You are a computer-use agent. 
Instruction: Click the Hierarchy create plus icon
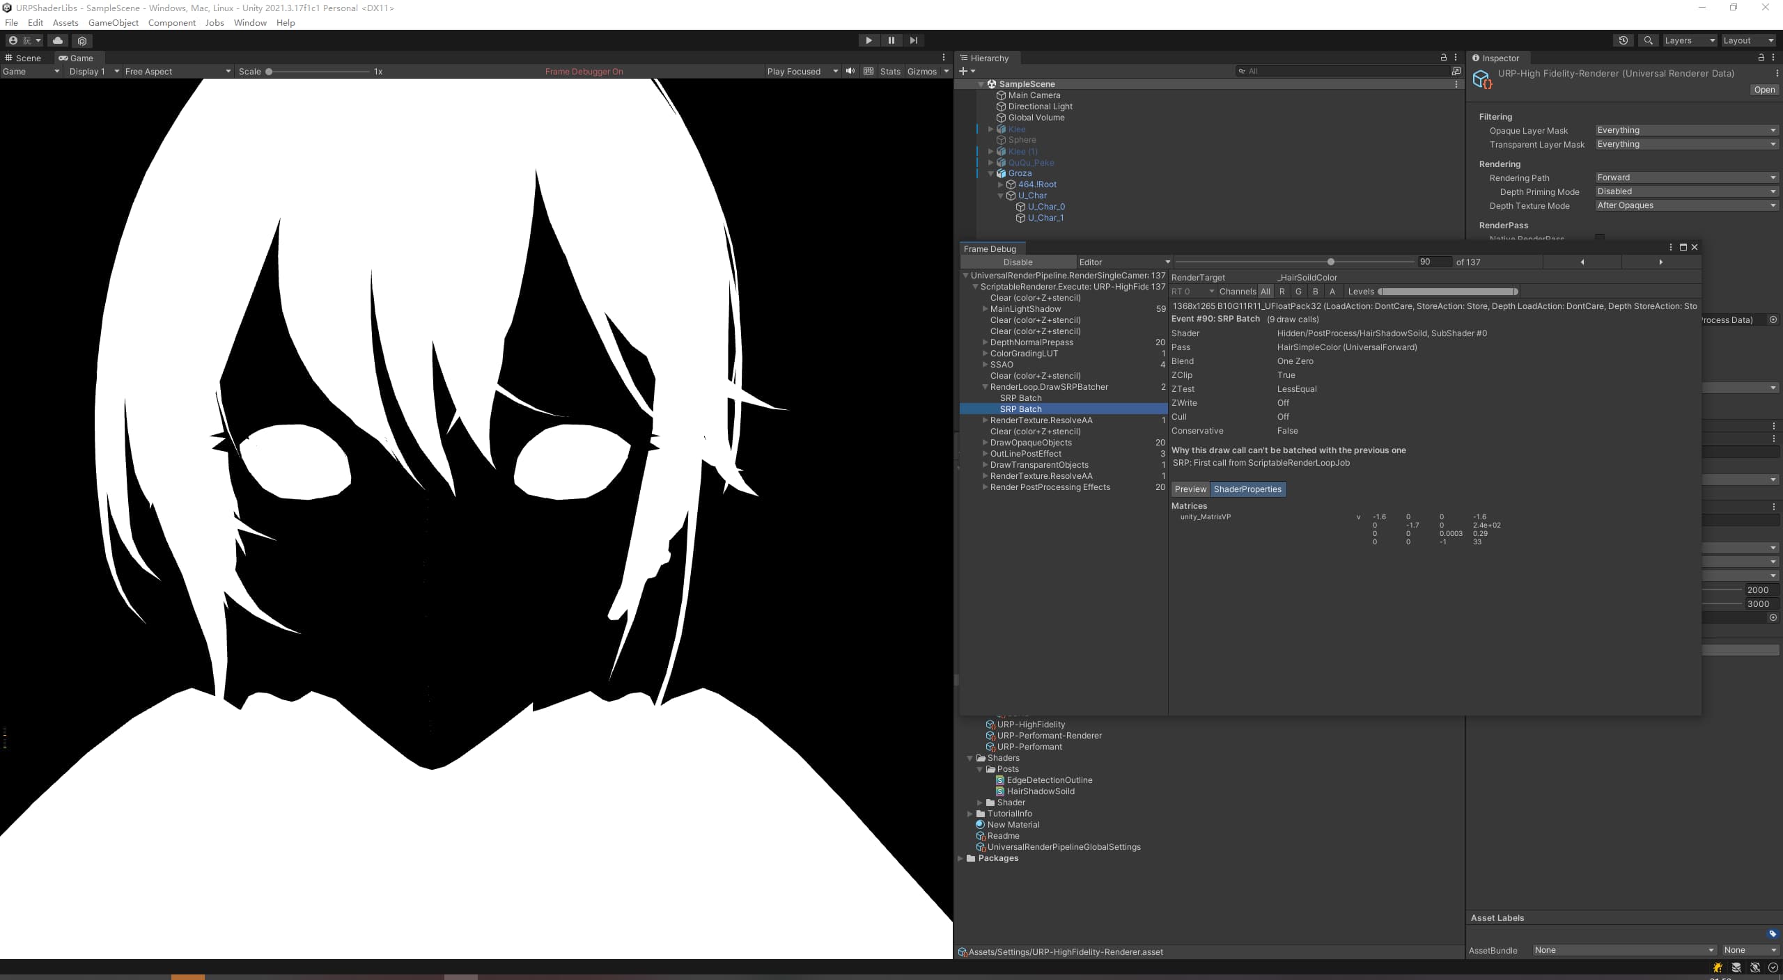[x=967, y=71]
